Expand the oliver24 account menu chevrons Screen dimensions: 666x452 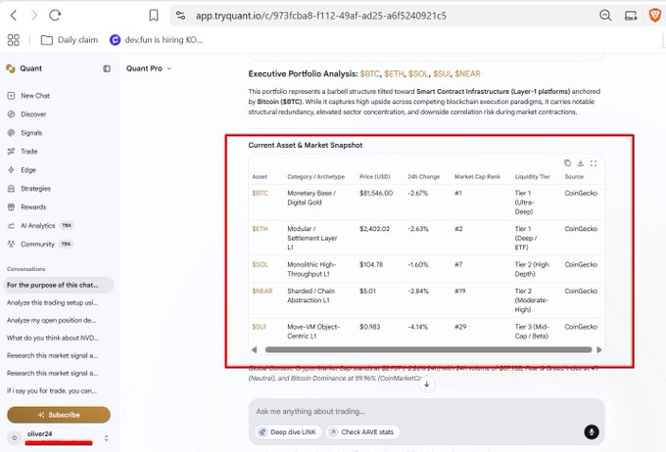tap(106, 437)
